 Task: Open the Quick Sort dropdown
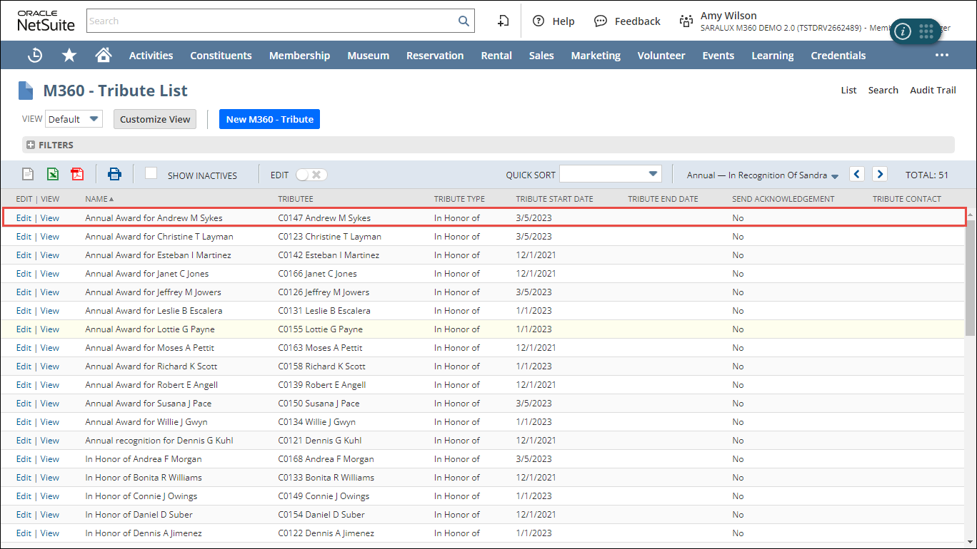tap(610, 174)
